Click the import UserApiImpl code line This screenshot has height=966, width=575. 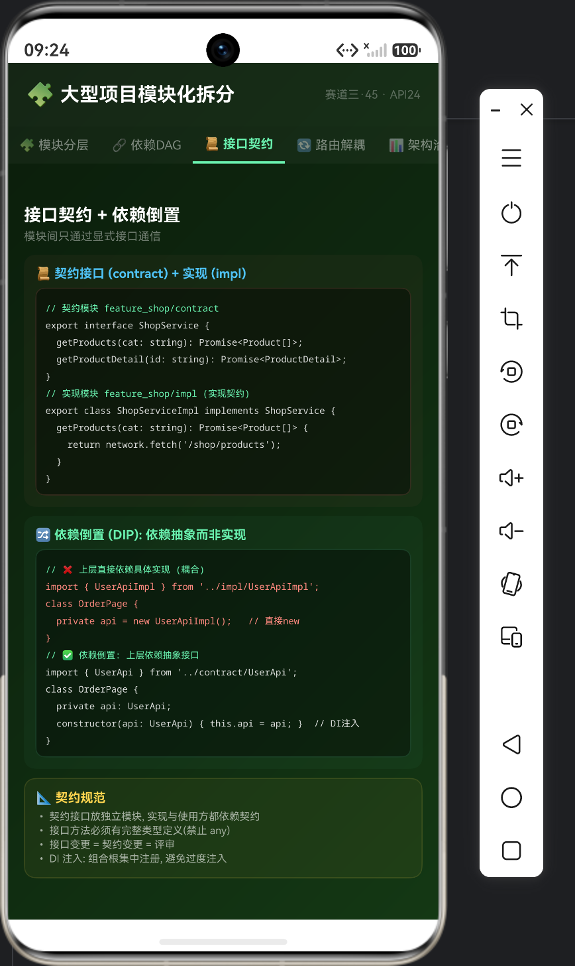[x=182, y=587]
